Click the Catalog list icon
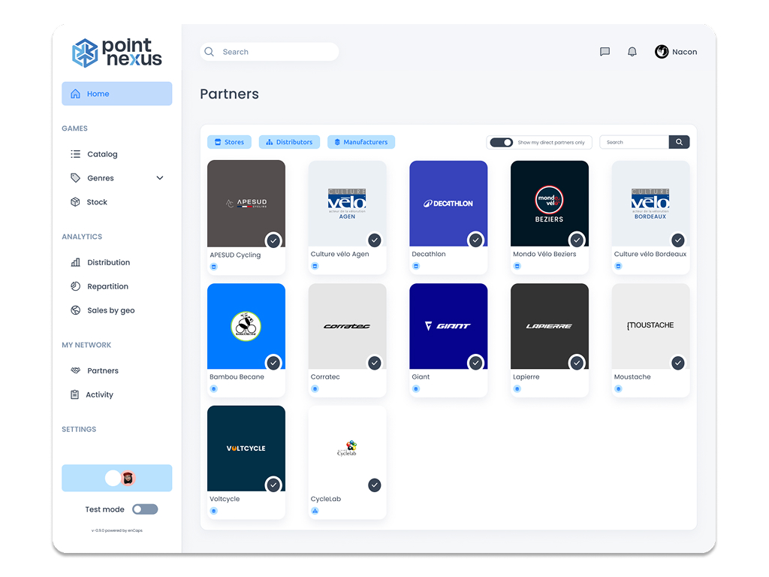769x577 pixels. [x=75, y=154]
